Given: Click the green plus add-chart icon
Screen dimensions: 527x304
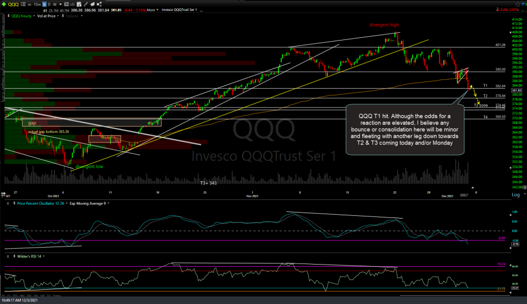Looking at the screenshot, I should 4,4.
